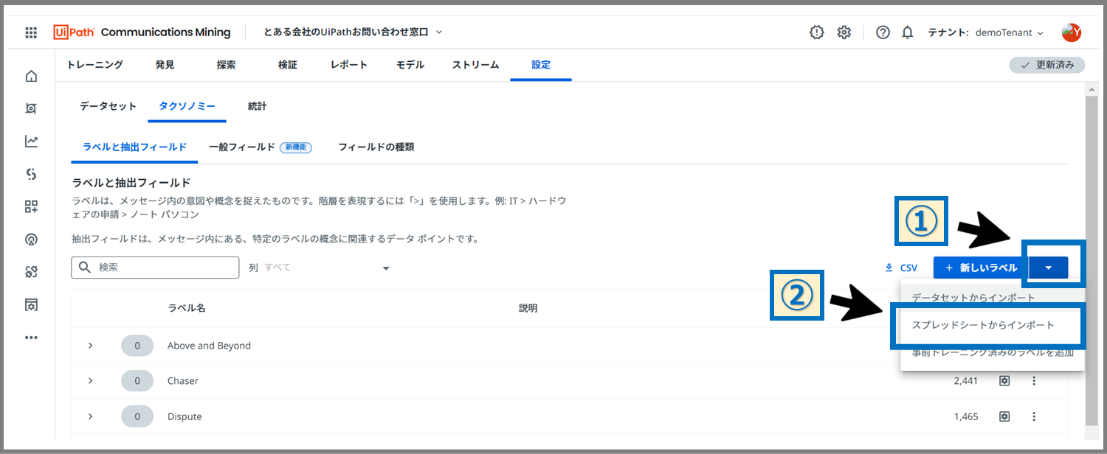The width and height of the screenshot is (1107, 454).
Task: Choose スプレッドシートからインポート menu item
Action: tap(992, 325)
